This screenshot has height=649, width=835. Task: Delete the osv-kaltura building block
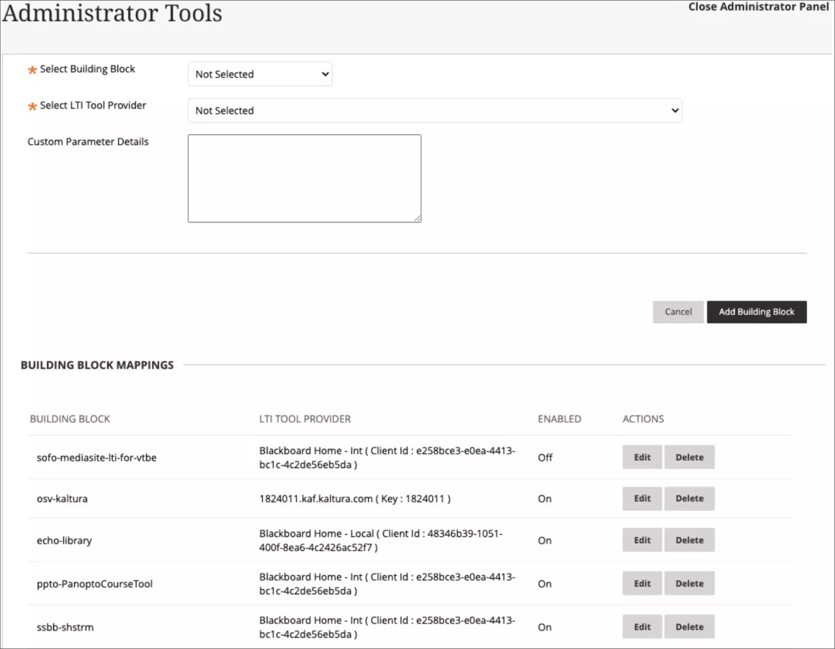tap(689, 498)
